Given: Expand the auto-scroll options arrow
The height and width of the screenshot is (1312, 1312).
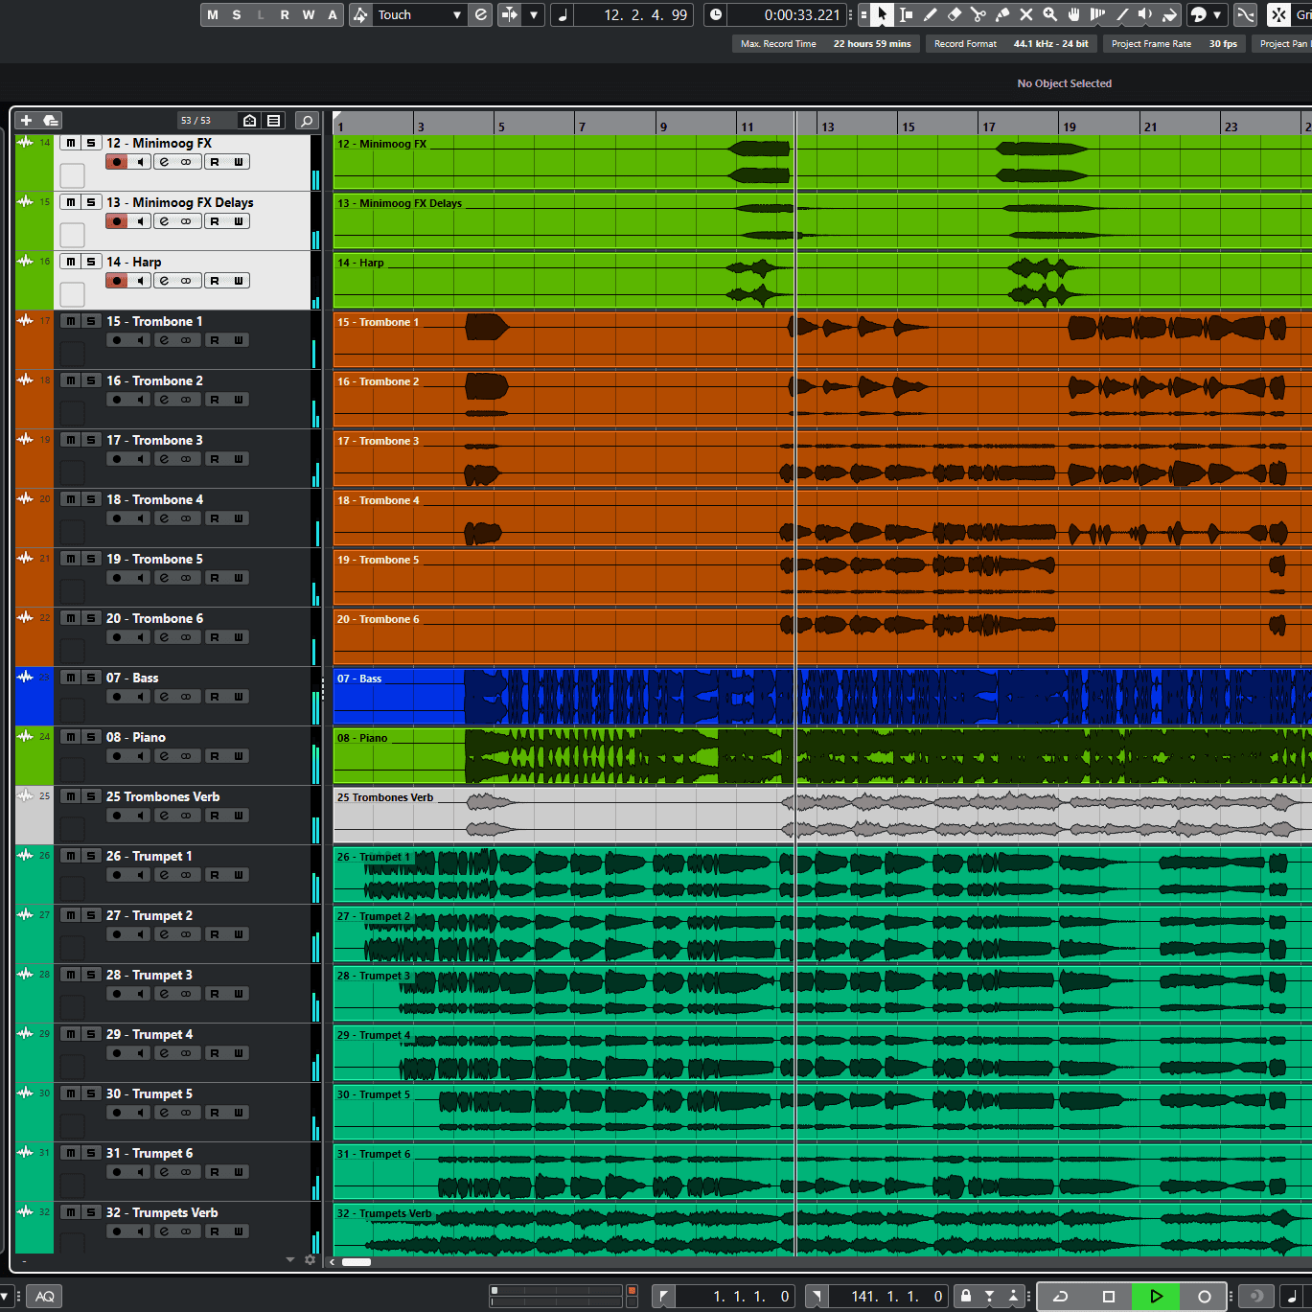Looking at the screenshot, I should click(x=534, y=14).
